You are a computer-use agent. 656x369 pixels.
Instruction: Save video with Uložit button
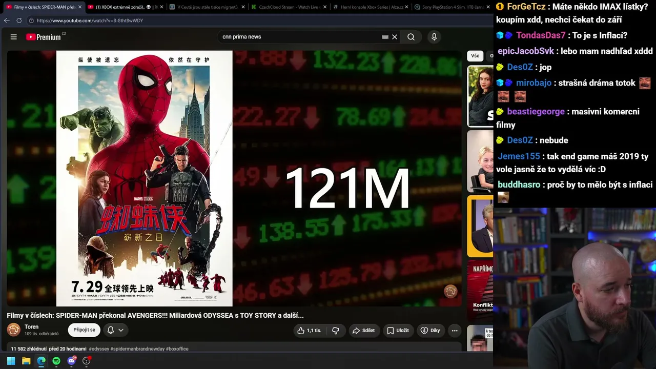[398, 331]
